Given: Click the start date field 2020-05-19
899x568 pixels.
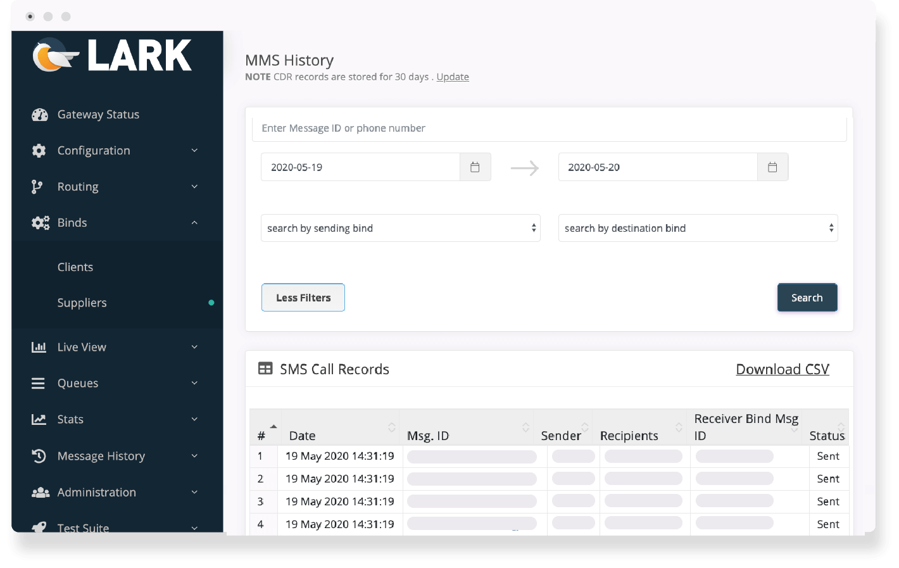Looking at the screenshot, I should point(360,167).
